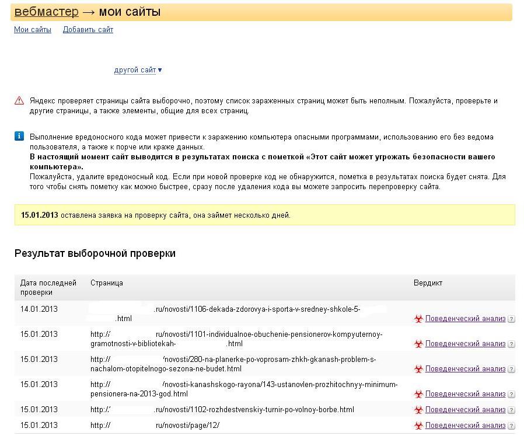Open the "Добавить сайт" navigation link

(x=88, y=30)
